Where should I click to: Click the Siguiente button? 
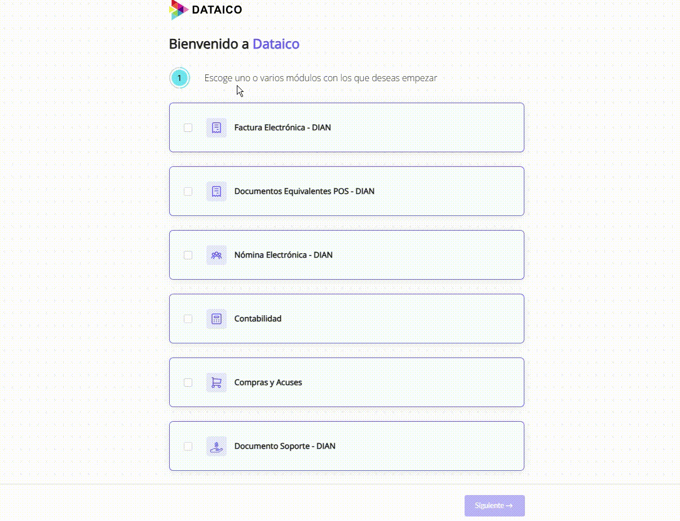pos(494,505)
